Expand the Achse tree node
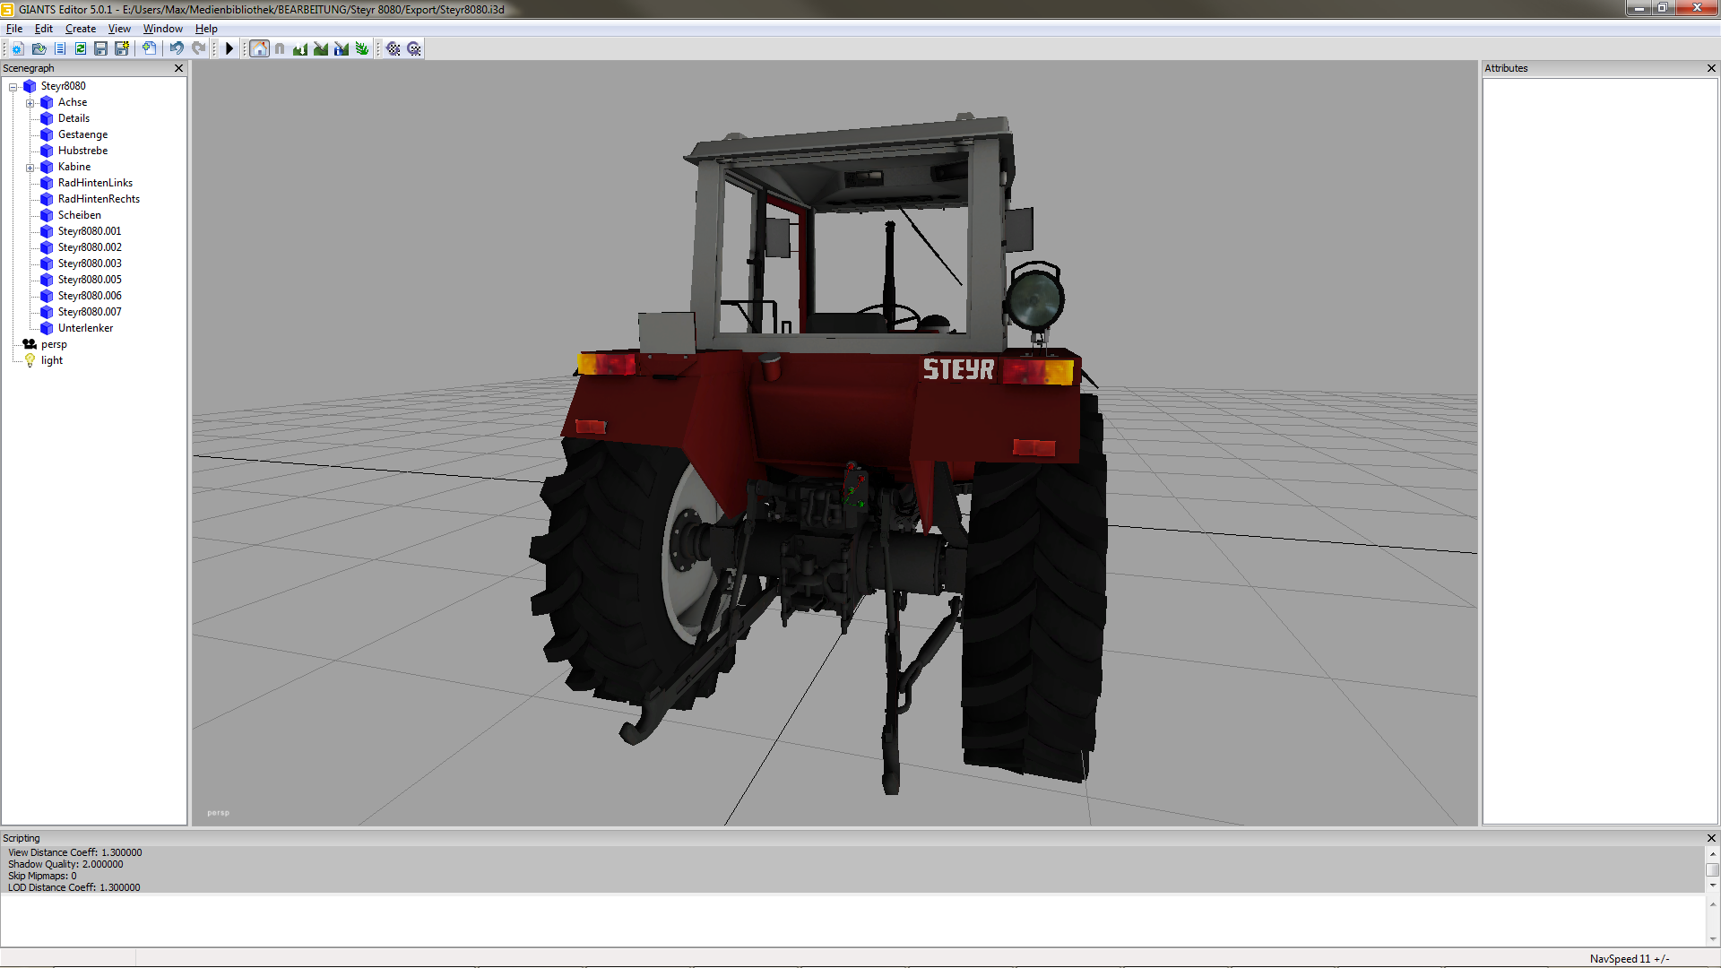This screenshot has height=968, width=1721. point(30,103)
